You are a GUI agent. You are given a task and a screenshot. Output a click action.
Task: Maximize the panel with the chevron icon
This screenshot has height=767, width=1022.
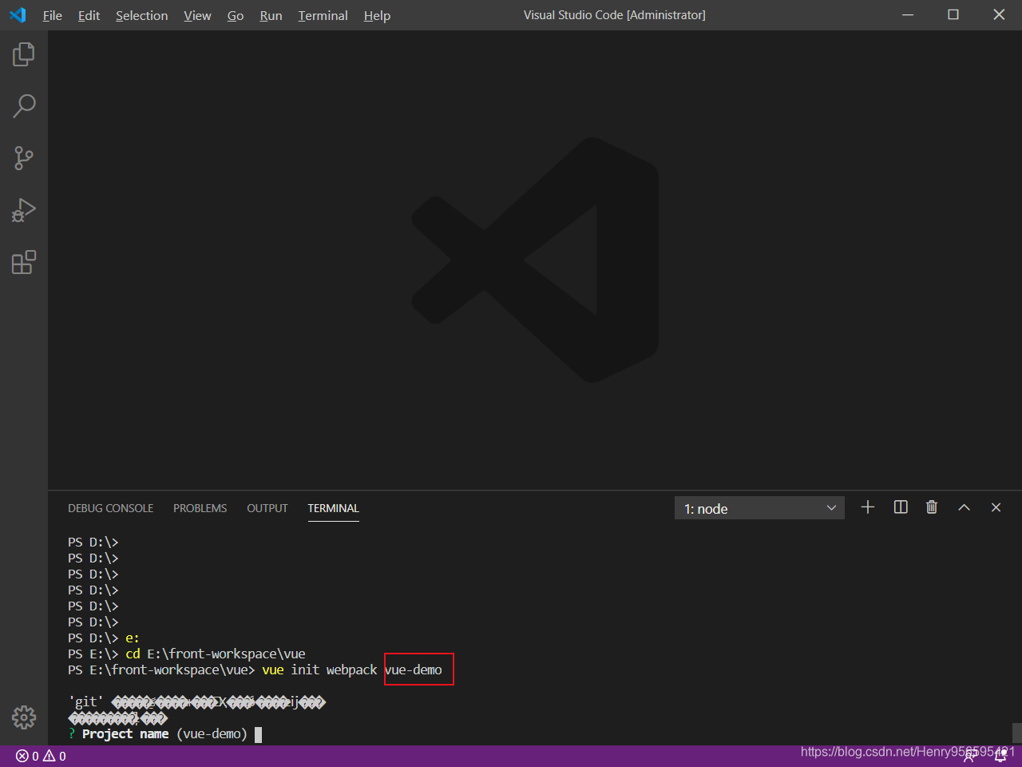[964, 507]
